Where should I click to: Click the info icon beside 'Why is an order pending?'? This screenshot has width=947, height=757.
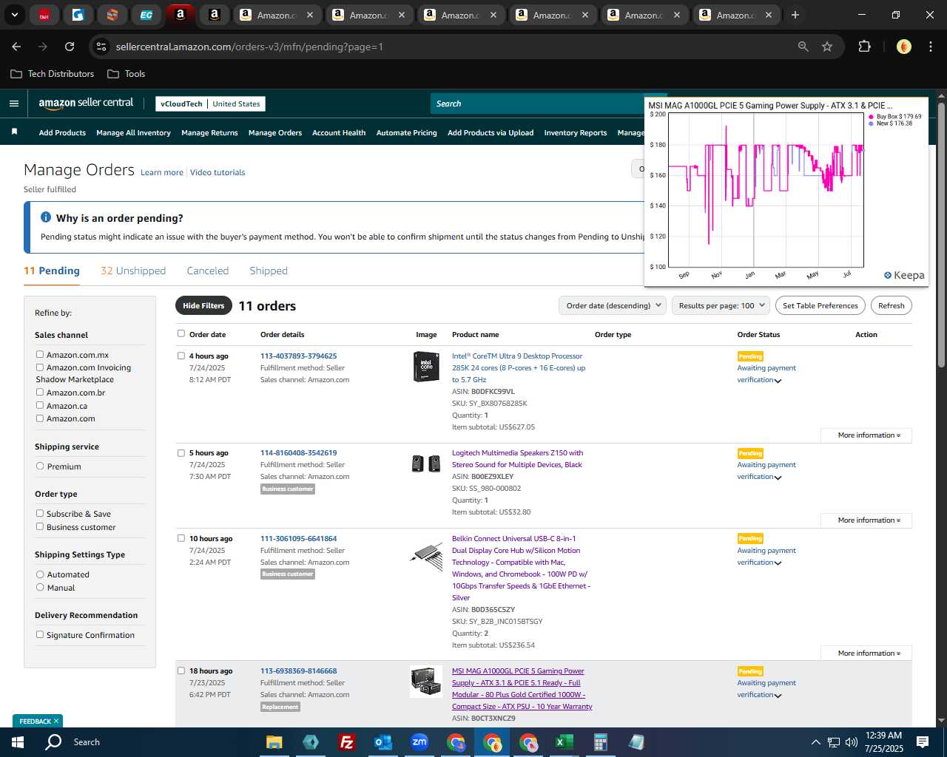(46, 217)
